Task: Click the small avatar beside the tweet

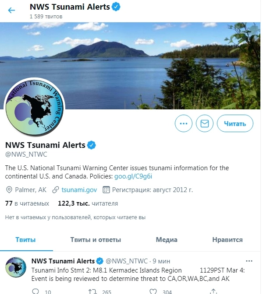Action: (16, 267)
